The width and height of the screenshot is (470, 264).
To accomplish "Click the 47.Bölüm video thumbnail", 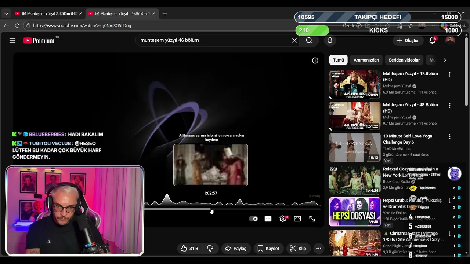I will (355, 85).
